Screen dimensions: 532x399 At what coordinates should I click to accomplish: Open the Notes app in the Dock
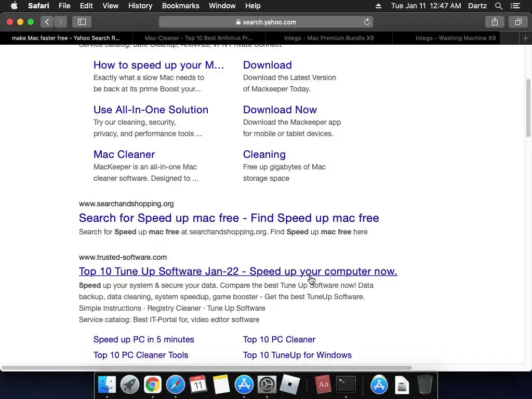click(x=221, y=385)
